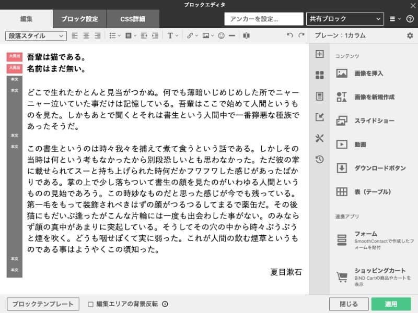Click the green 適用 button
Image resolution: width=418 pixels, height=313 pixels.
[391, 304]
